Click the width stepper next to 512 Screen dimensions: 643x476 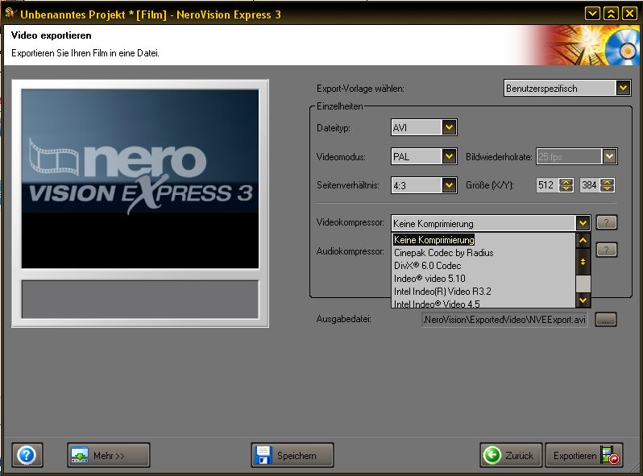(566, 185)
